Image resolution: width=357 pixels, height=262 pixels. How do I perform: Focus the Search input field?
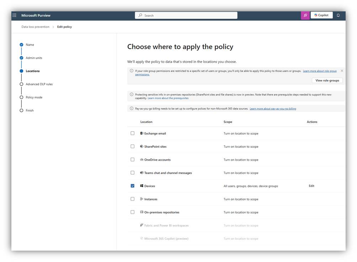point(186,15)
